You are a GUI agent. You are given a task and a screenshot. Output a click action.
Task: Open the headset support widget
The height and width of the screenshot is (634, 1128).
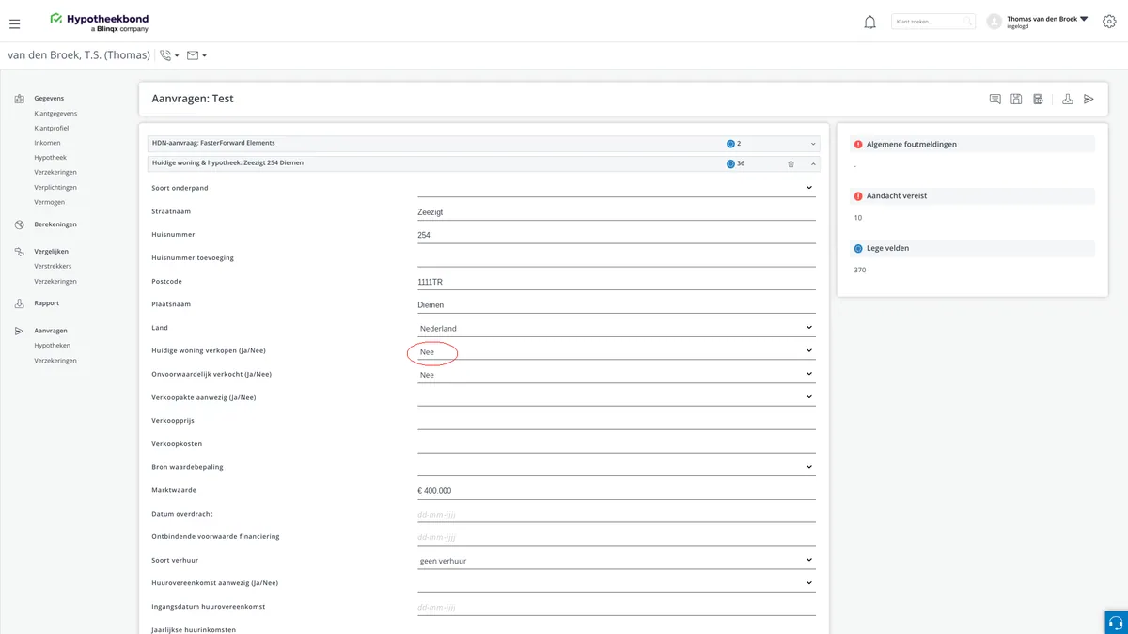1116,623
